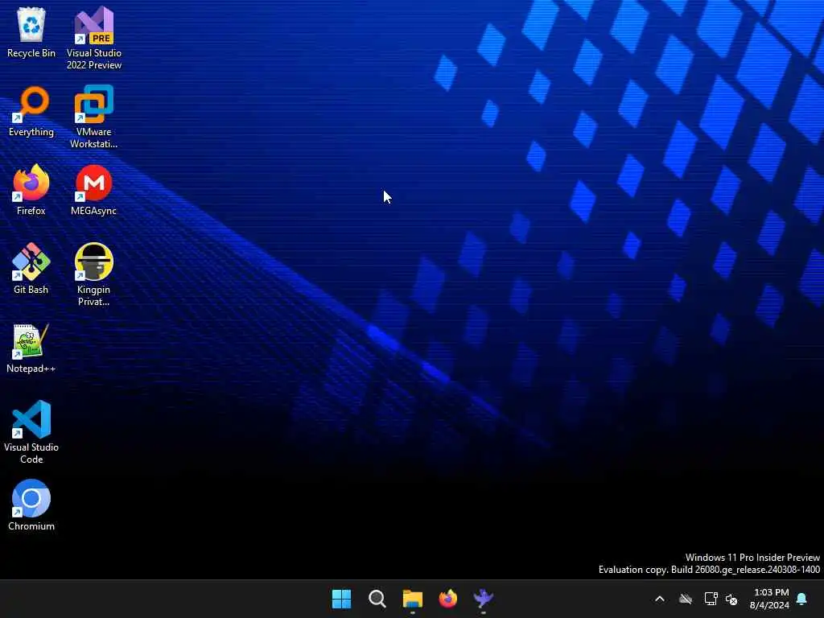Viewport: 824px width, 618px height.
Task: Select the Firefox desktop shortcut
Action: pos(31,190)
